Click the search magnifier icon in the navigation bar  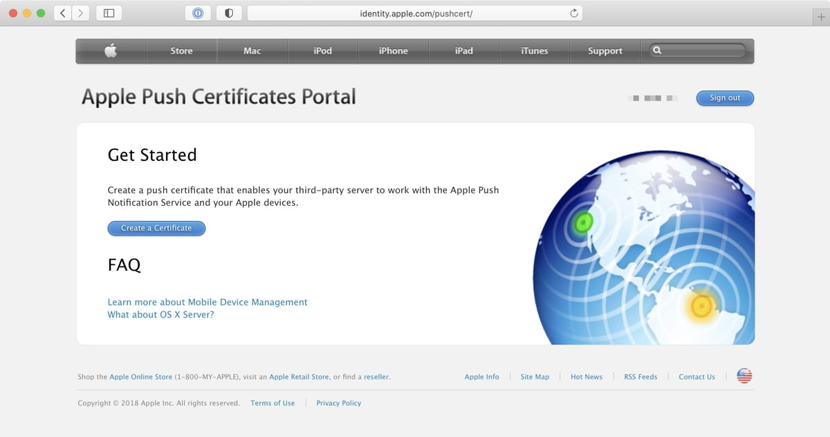point(657,50)
